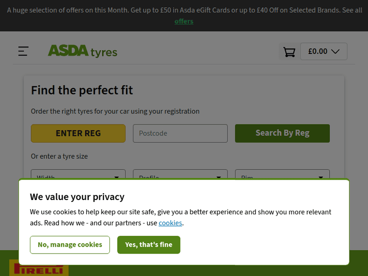
Task: Open the hamburger navigation menu
Action: (23, 51)
